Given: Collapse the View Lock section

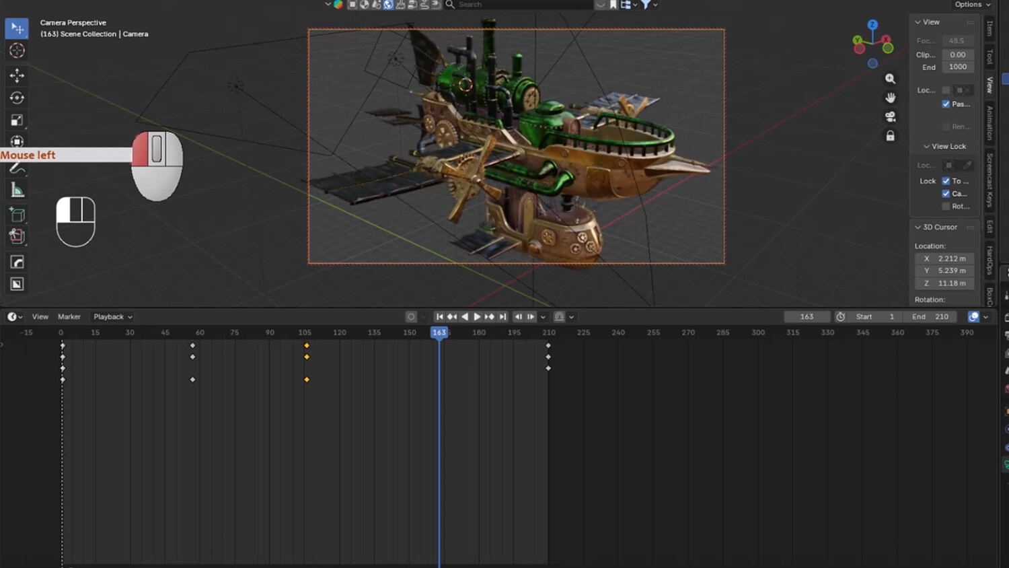Looking at the screenshot, I should point(944,146).
